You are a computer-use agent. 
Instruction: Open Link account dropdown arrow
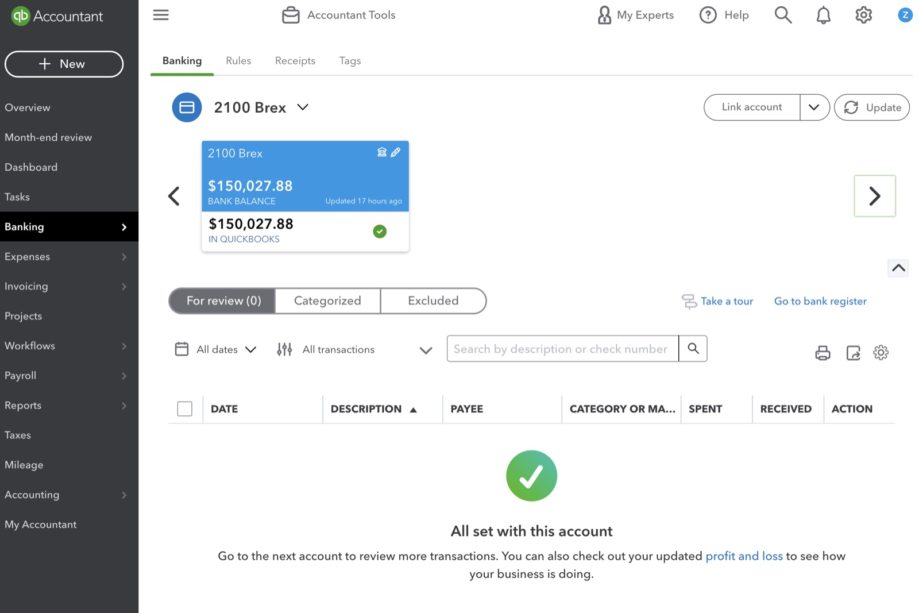point(814,107)
